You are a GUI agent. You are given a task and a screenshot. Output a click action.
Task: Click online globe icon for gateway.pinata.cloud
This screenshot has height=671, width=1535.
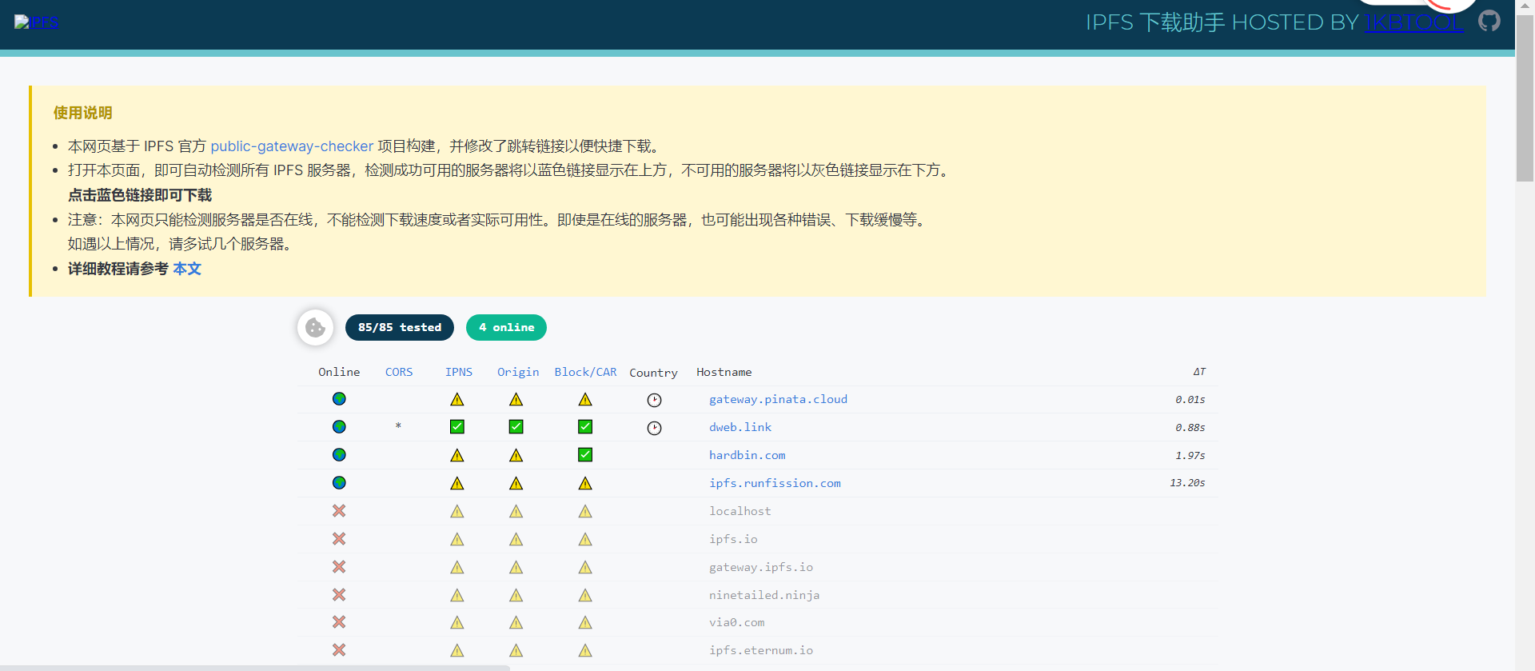339,399
